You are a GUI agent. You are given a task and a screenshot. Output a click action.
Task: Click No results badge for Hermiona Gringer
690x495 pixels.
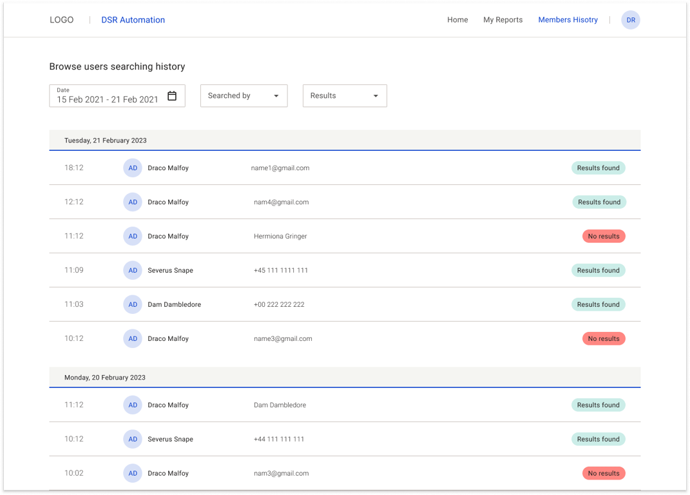tap(604, 236)
